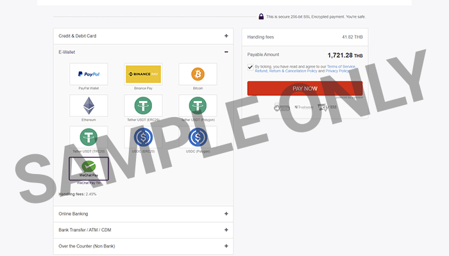Image resolution: width=449 pixels, height=256 pixels.
Task: Select the Bitcoin payment icon
Action: [198, 74]
